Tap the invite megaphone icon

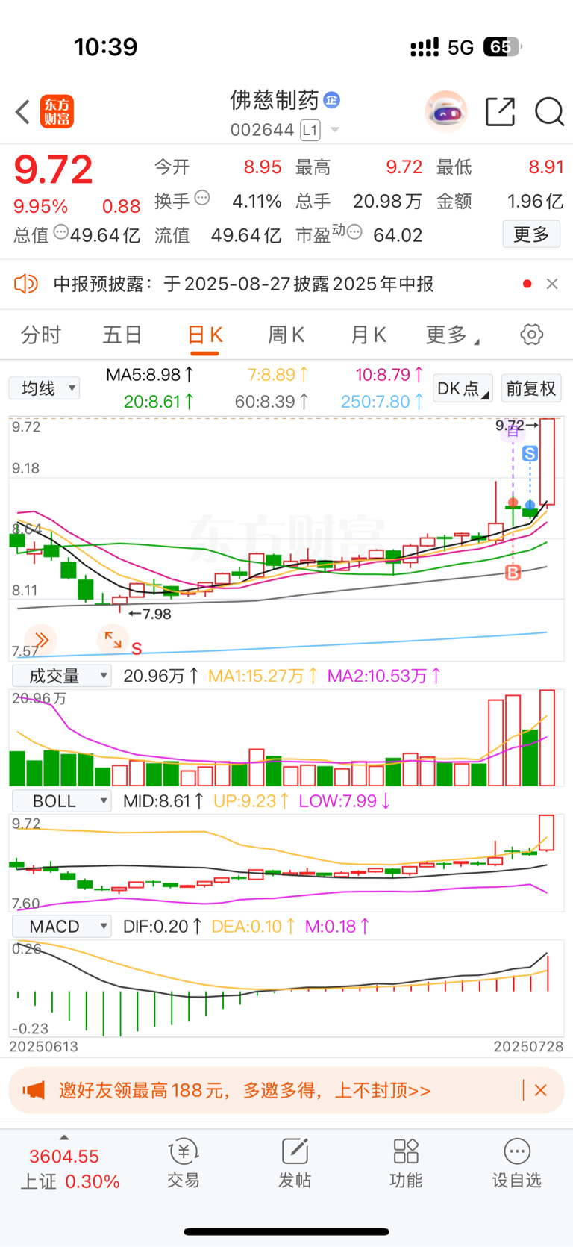click(x=34, y=1090)
